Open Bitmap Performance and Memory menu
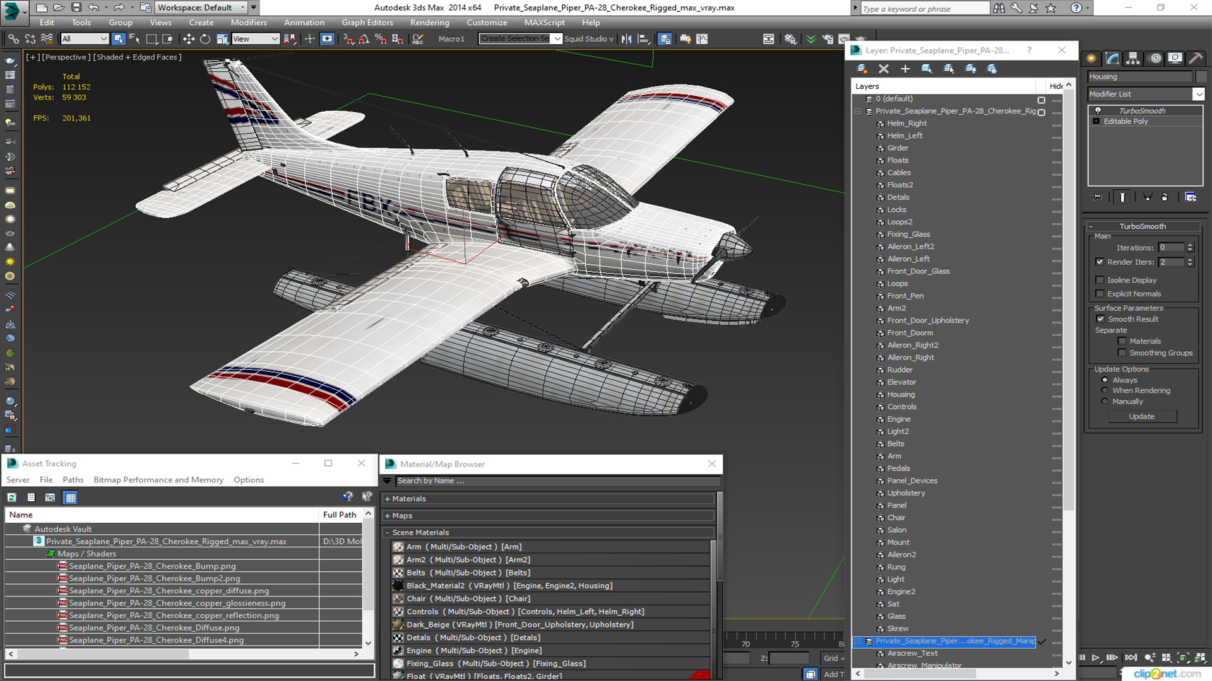This screenshot has height=681, width=1212. coord(158,480)
